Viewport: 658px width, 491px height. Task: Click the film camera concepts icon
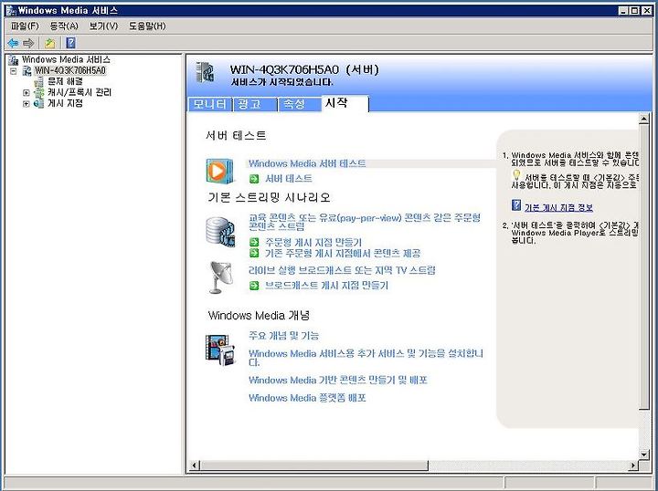[220, 350]
